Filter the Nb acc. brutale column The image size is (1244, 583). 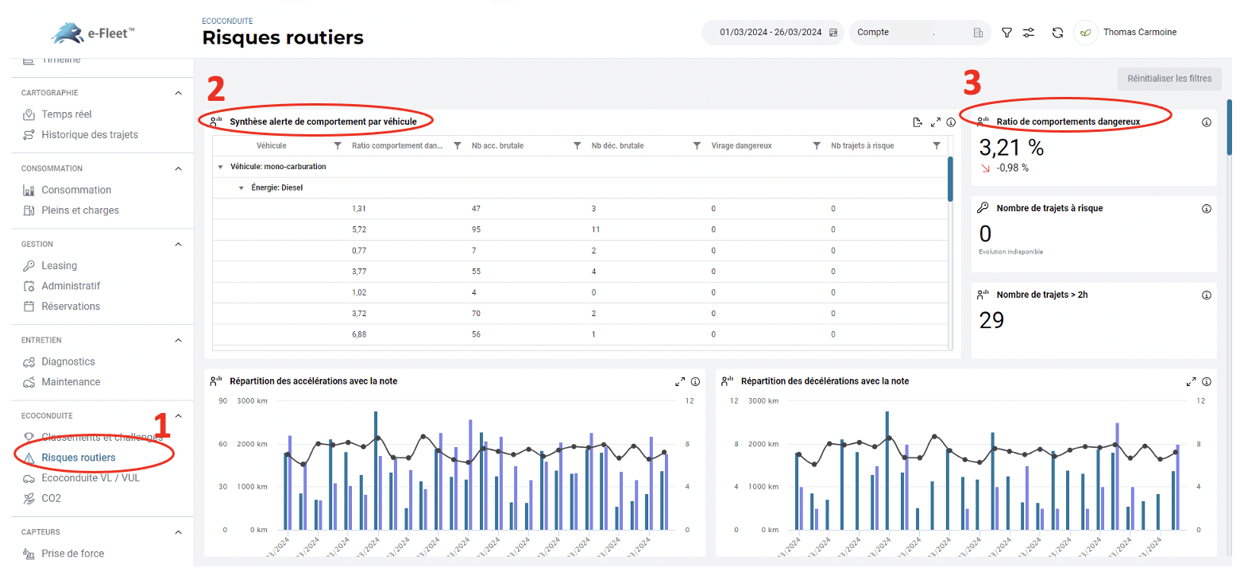pos(578,146)
